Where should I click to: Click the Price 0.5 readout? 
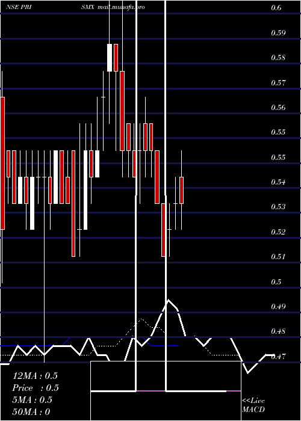(36, 388)
